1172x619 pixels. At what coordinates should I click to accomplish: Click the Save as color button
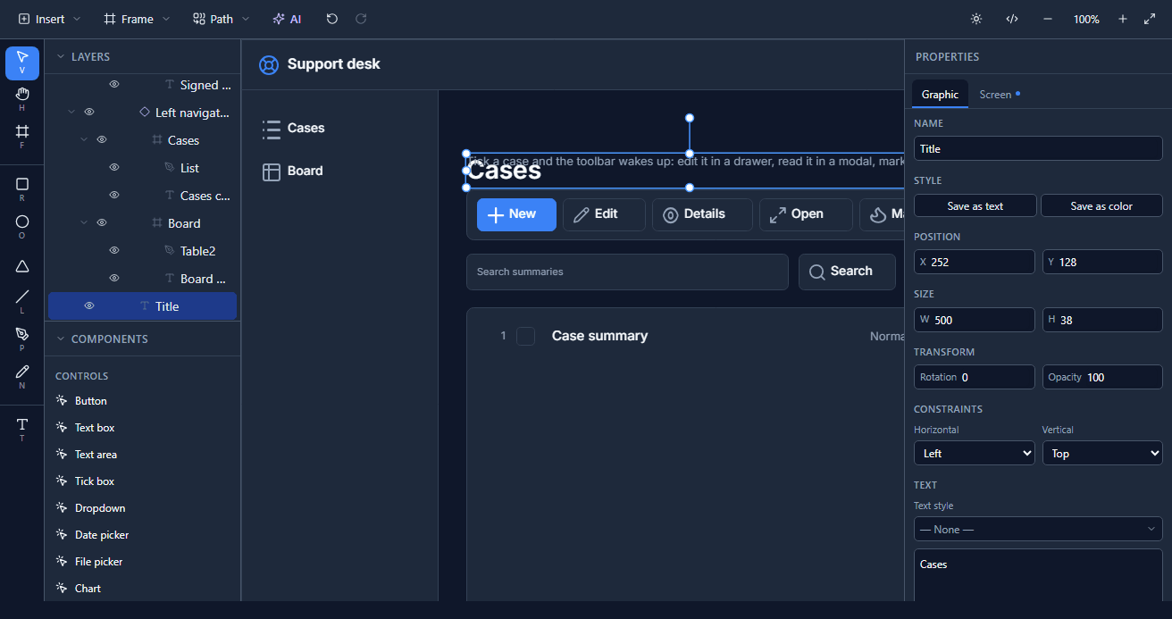click(x=1101, y=205)
